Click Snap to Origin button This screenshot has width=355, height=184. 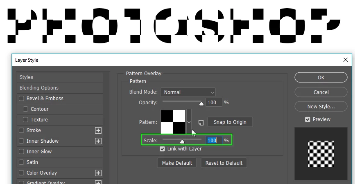pyautogui.click(x=230, y=122)
